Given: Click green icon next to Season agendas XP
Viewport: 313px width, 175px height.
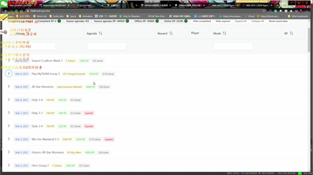Looking at the screenshot, I should pyautogui.click(x=127, y=21).
